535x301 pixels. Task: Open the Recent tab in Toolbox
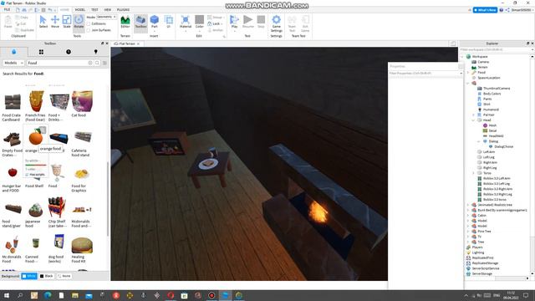(x=69, y=52)
